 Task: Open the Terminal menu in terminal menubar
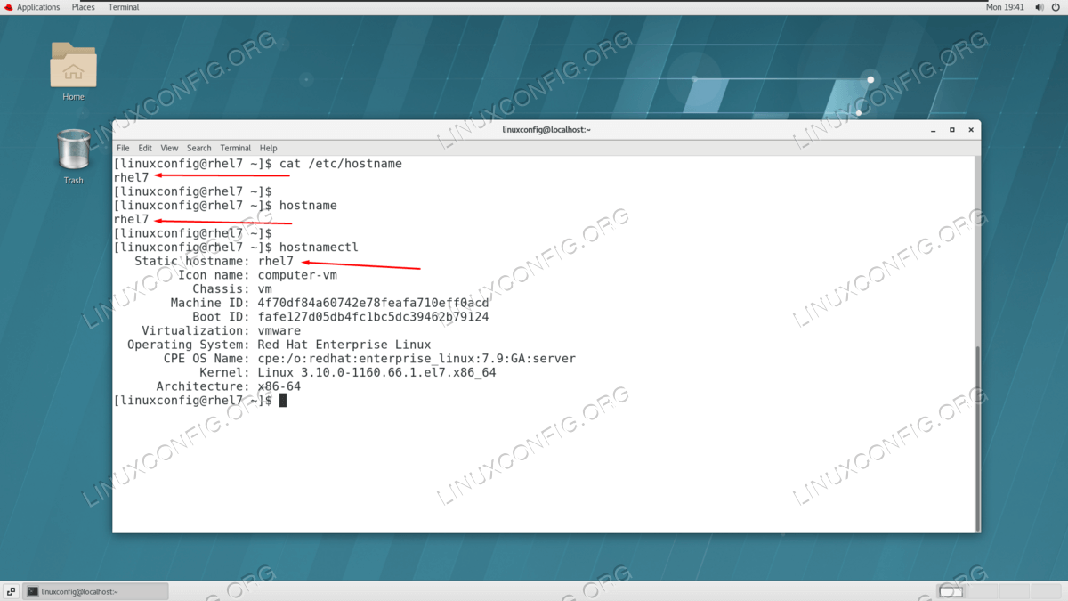[236, 148]
